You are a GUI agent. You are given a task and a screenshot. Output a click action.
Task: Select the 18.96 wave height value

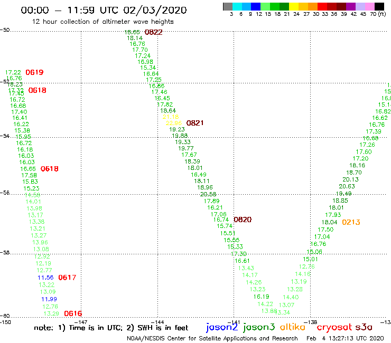coord(205,187)
